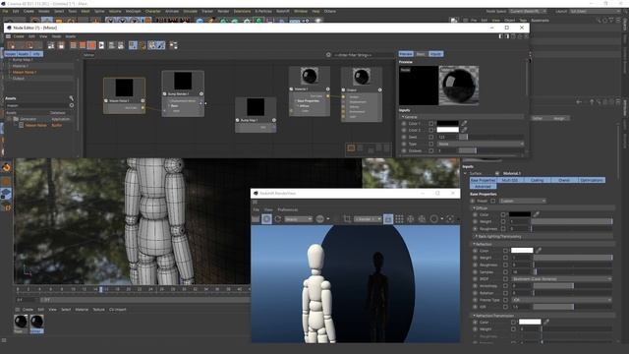This screenshot has height=354, width=629.
Task: Switch to the Multi-SSS tab
Action: coord(510,180)
